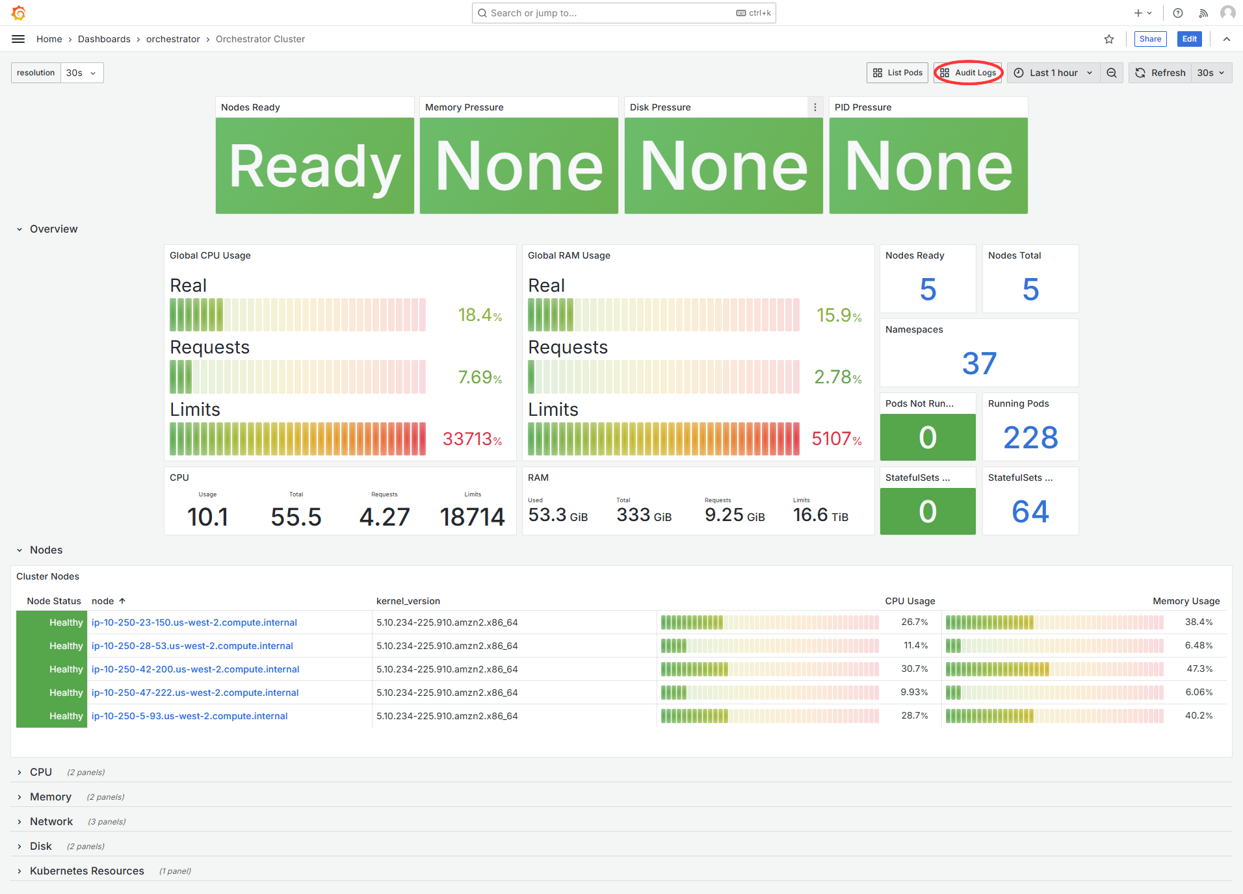
Task: Click the zoom out time range icon
Action: click(1112, 73)
